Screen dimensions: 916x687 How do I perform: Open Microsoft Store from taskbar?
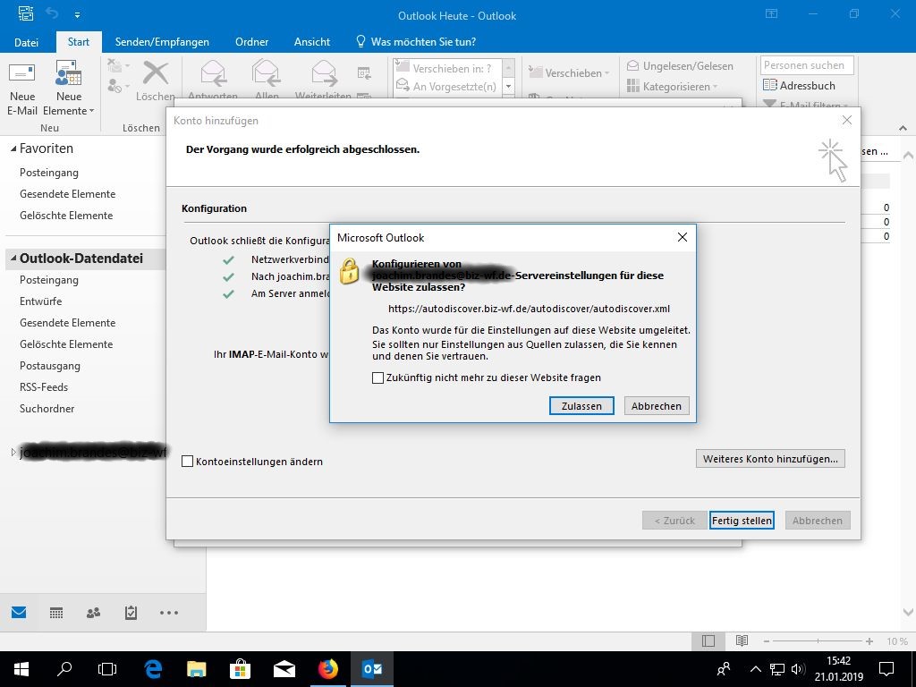point(240,669)
